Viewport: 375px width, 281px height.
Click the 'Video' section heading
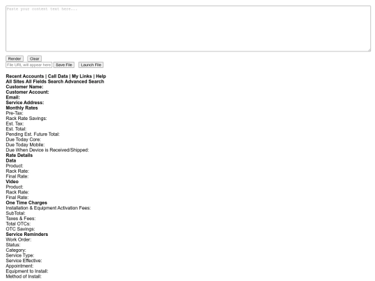(12, 181)
